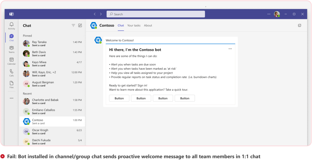Select the Chat icon in the sidebar
Screen dimensions: 312x163
coord(11,37)
